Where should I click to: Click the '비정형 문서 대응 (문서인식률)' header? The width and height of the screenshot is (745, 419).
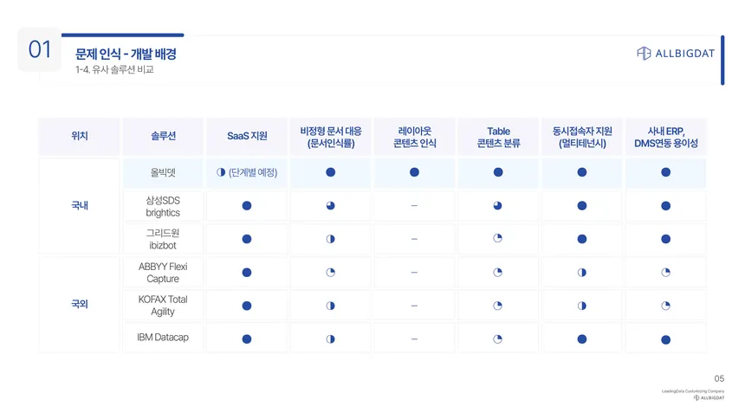[331, 137]
